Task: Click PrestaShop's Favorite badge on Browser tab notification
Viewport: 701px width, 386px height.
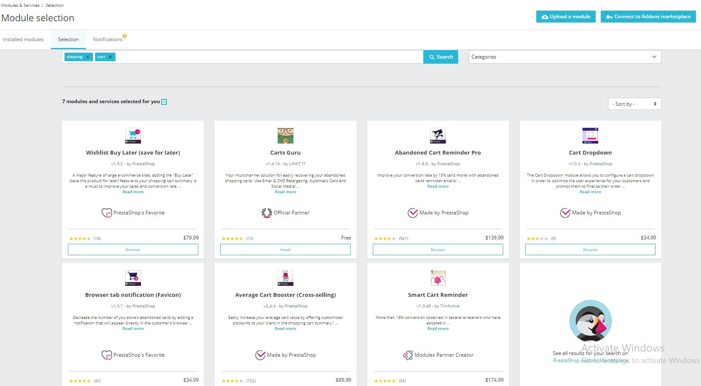Action: click(133, 355)
